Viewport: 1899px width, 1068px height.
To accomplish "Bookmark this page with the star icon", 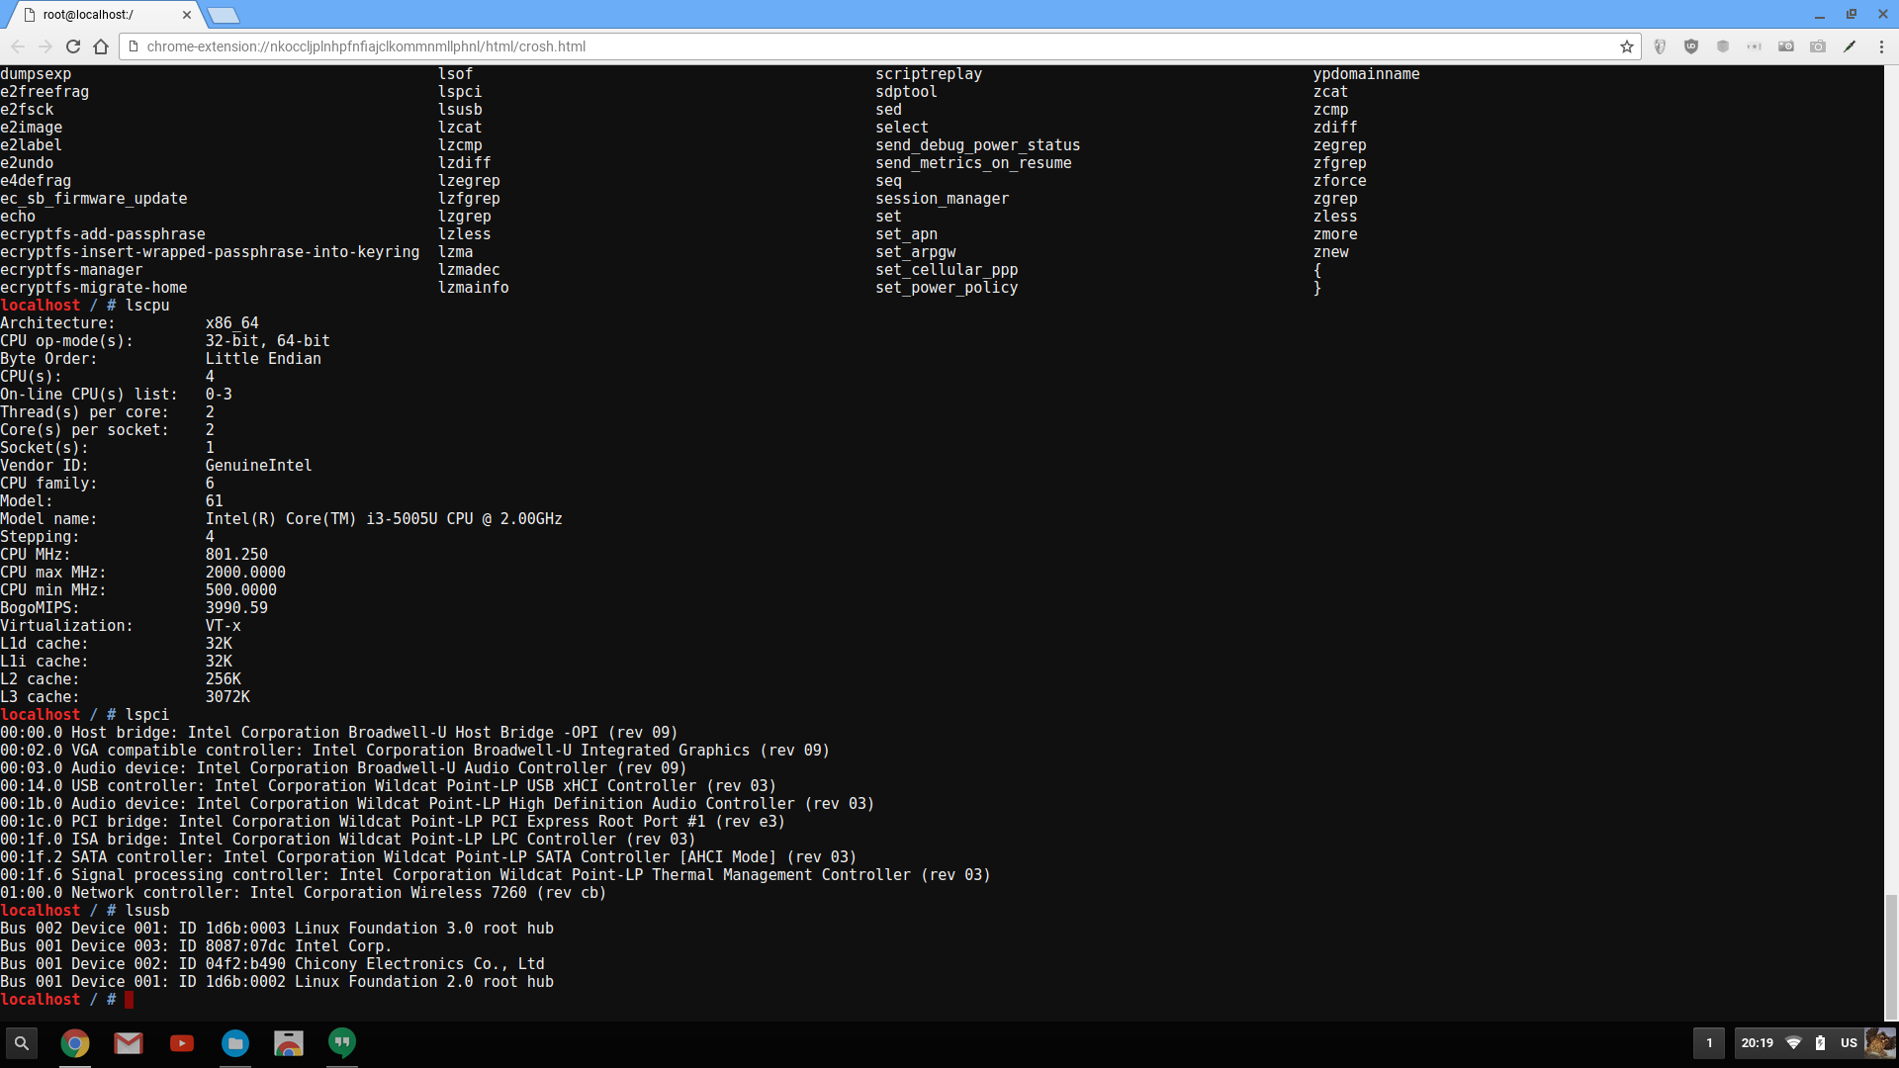I will (x=1627, y=46).
